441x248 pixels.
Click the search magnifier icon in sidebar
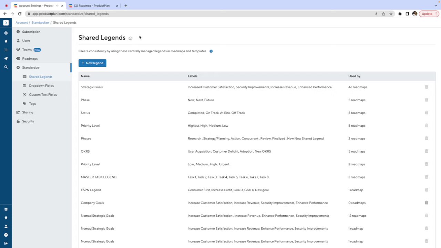(x=6, y=67)
